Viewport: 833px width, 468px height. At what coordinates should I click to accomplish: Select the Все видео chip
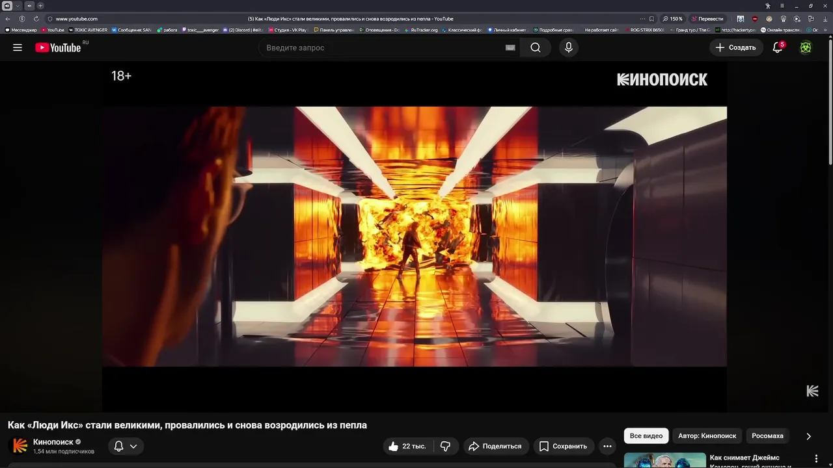pos(646,435)
